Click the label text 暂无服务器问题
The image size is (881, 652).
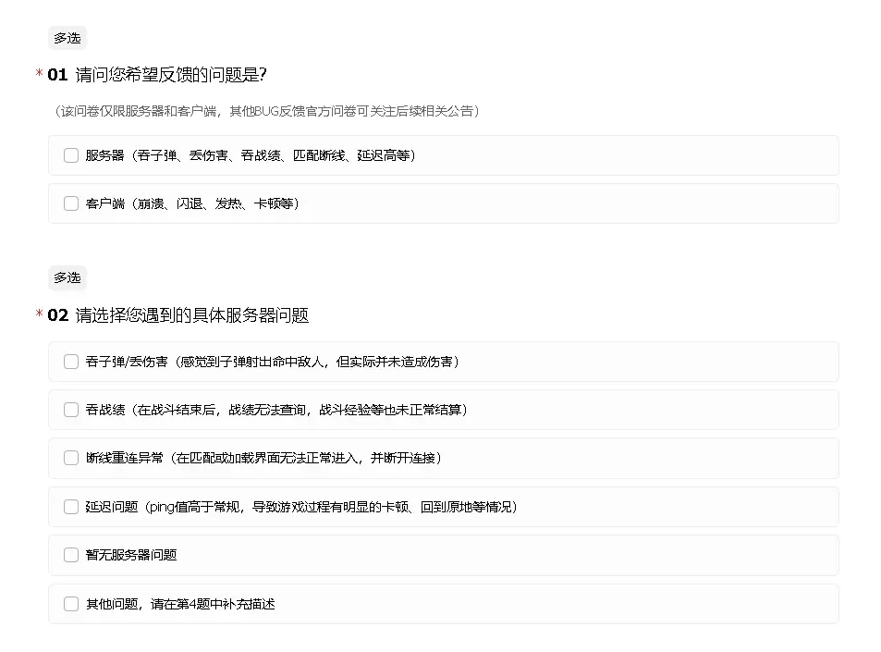[131, 555]
